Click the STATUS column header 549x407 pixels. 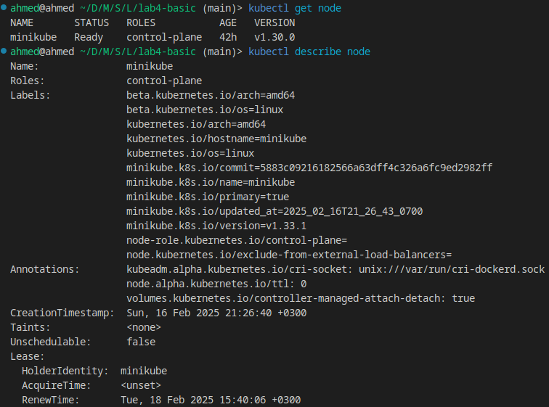point(91,22)
